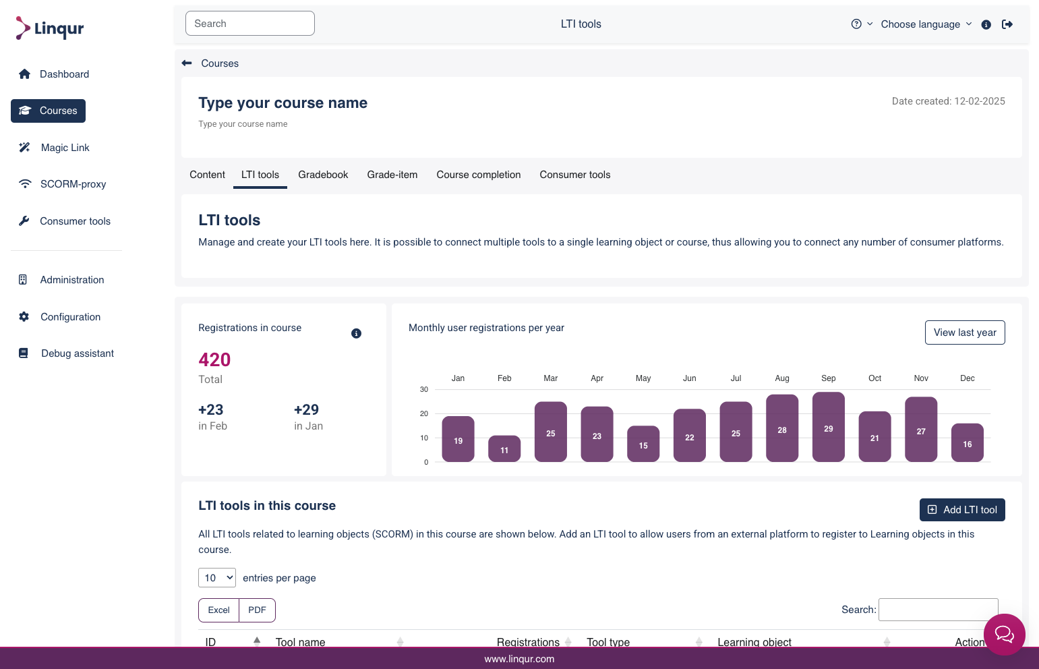
Task: Click the Dec bar showing 16
Action: [x=968, y=442]
